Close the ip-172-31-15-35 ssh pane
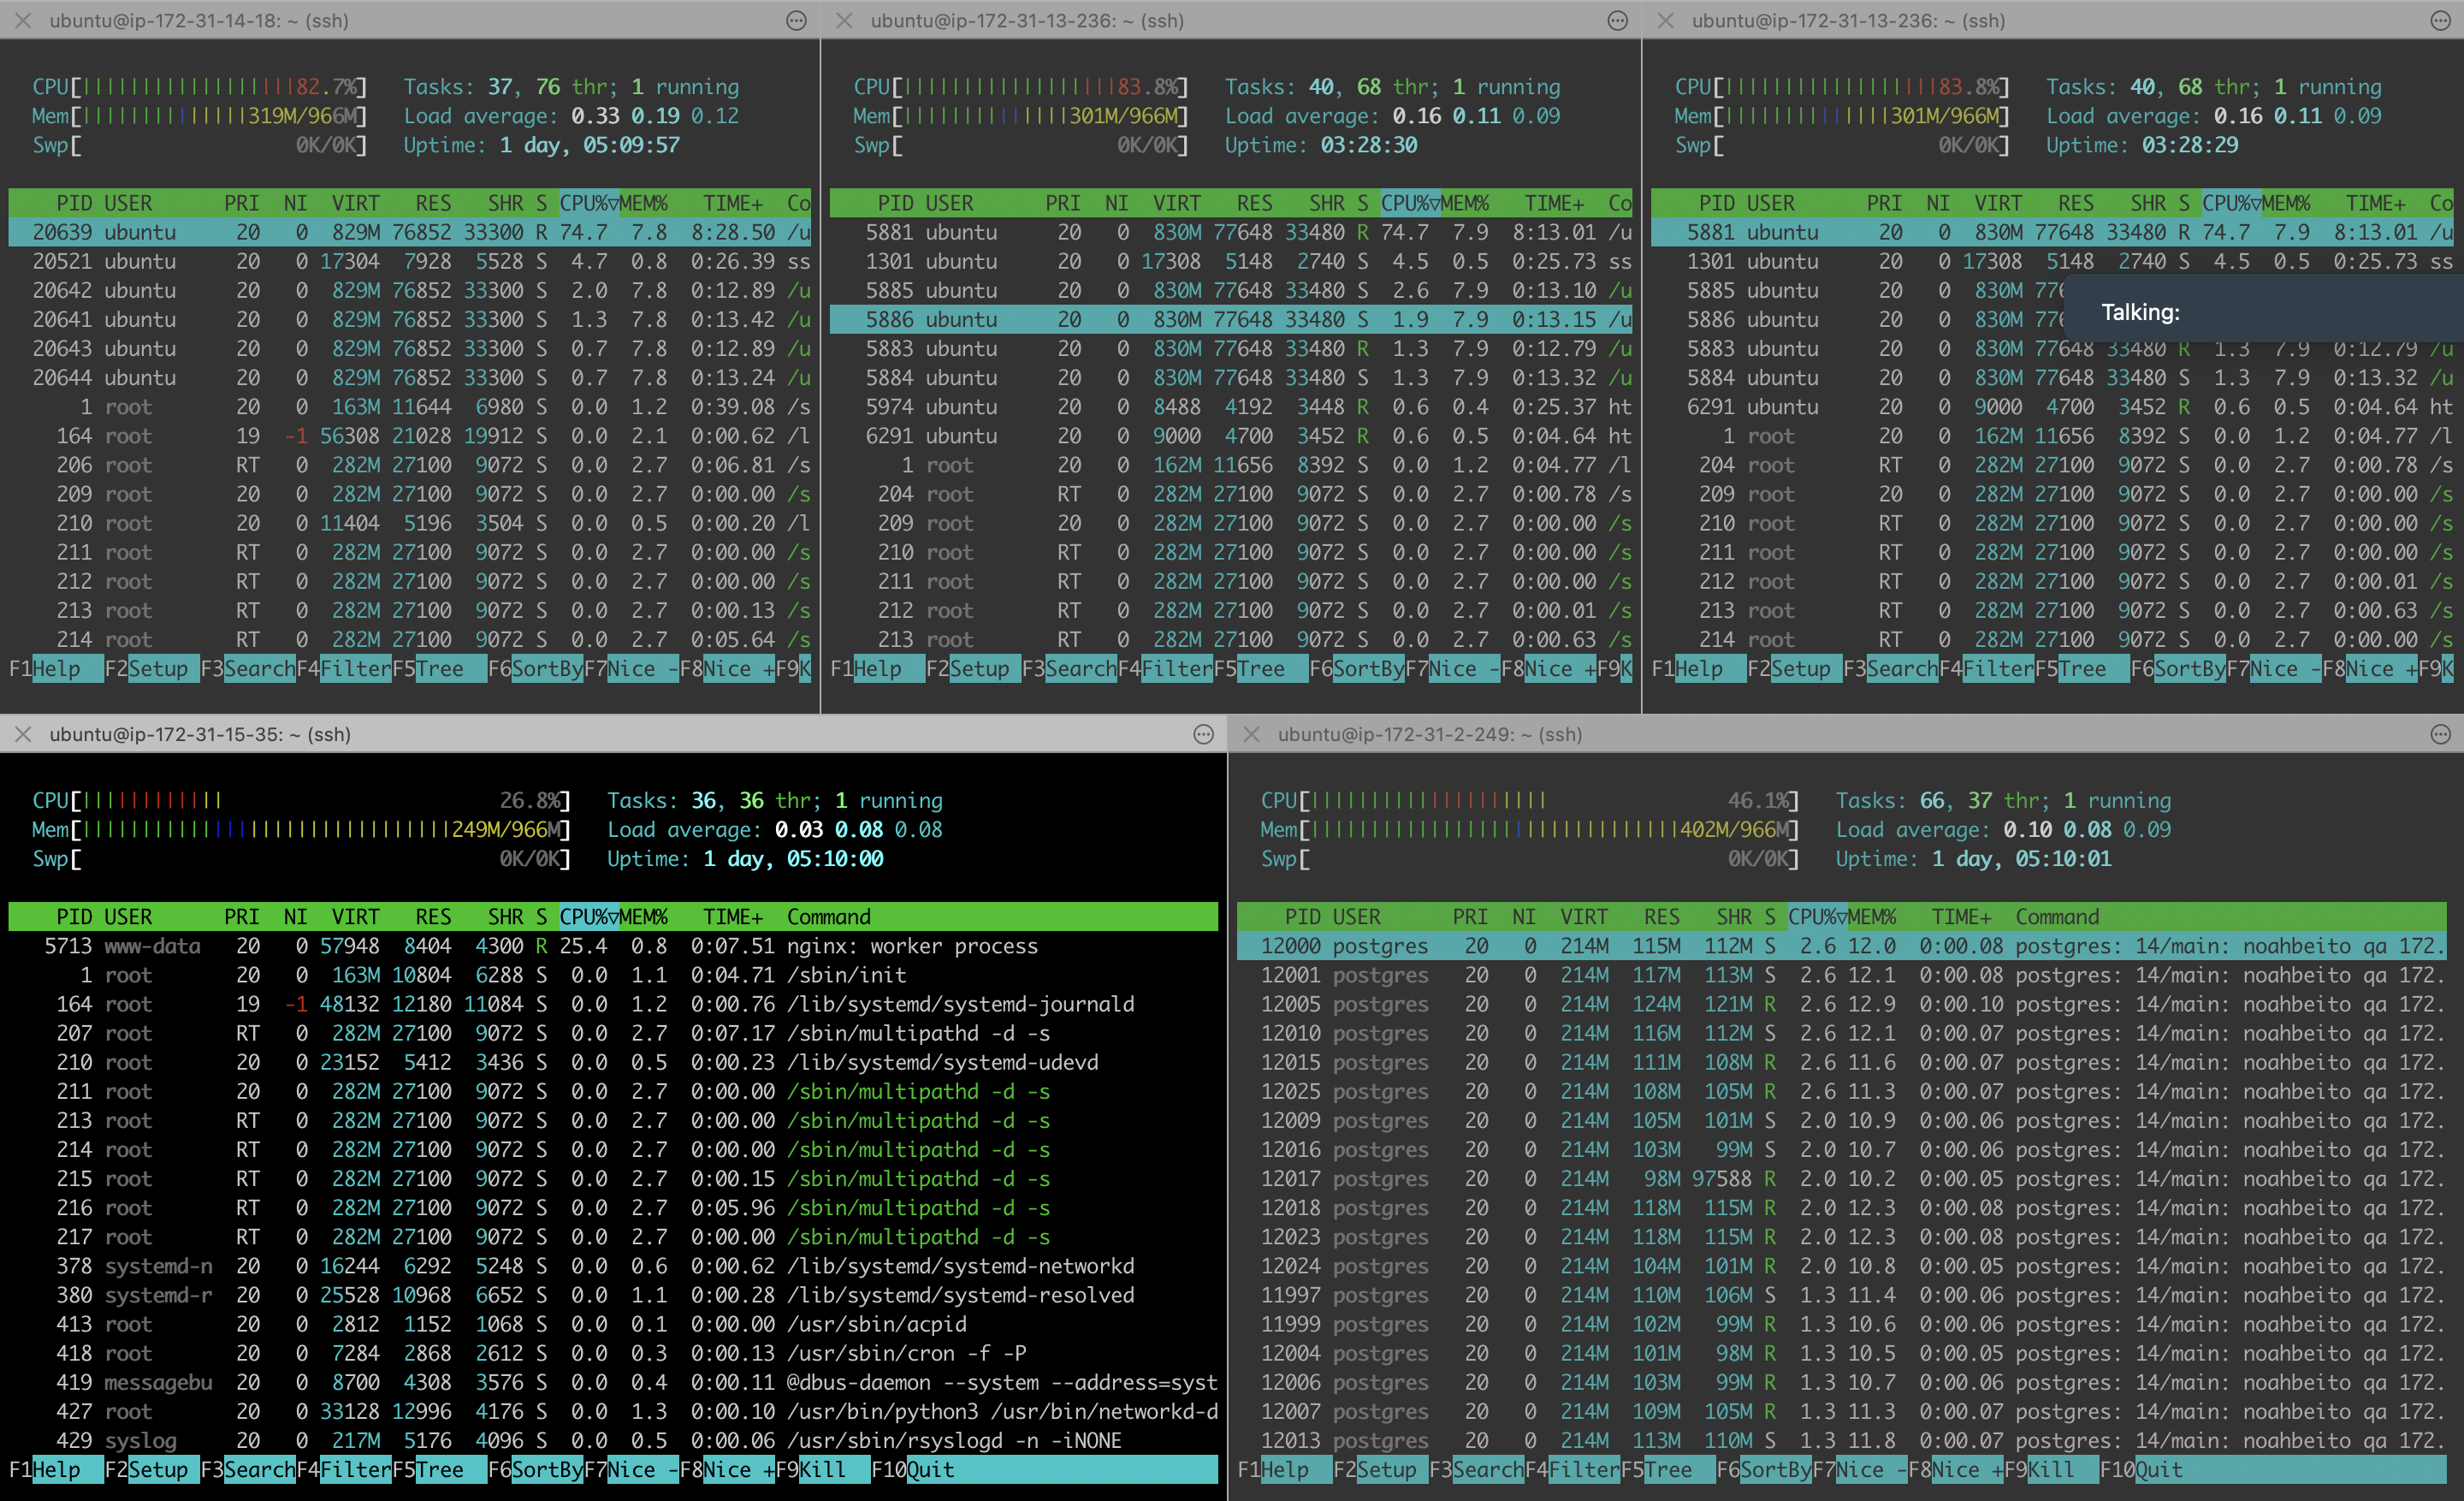 (23, 735)
